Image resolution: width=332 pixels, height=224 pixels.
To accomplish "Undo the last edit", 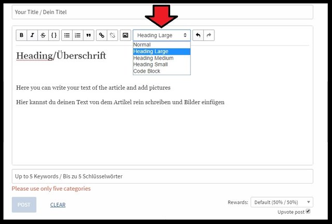I will (198, 35).
